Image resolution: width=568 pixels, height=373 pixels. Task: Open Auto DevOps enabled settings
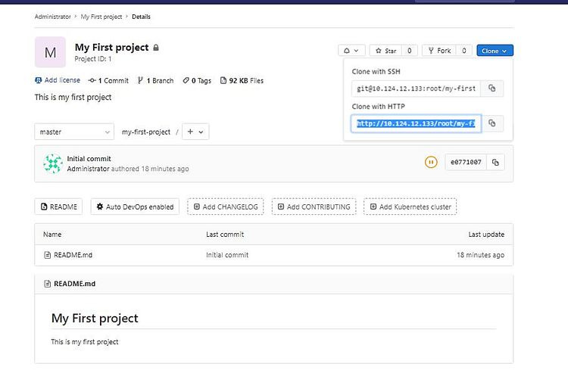coord(135,207)
